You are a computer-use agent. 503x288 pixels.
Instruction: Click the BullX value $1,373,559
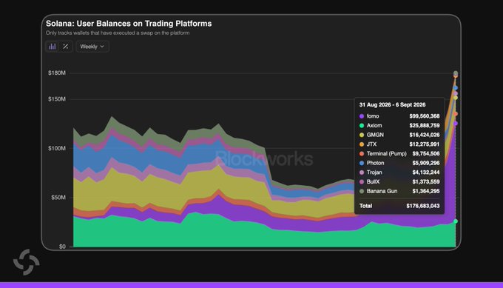(425, 181)
